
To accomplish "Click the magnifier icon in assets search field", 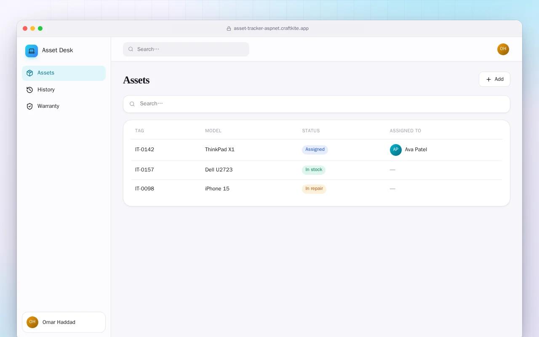I will tap(132, 104).
